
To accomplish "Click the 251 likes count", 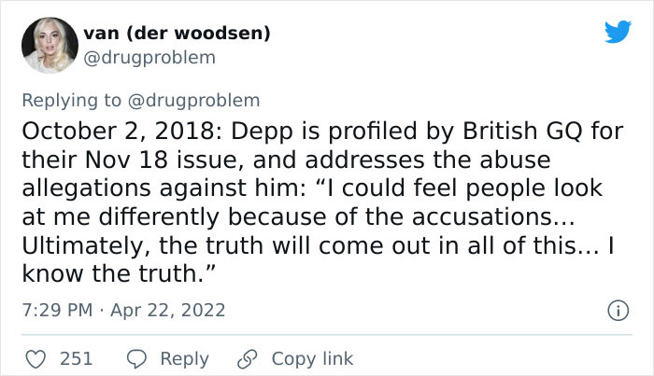I will coord(76,359).
